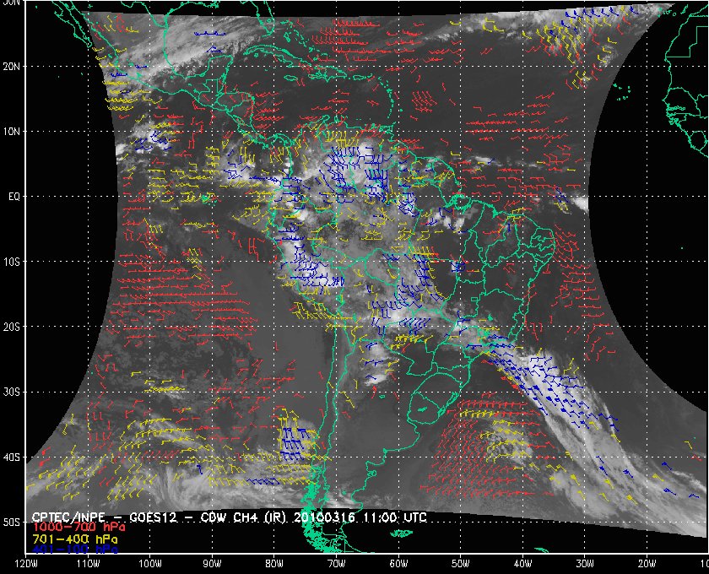The image size is (709, 574).
Task: Click the 20S latitude label
Action: (x=12, y=327)
